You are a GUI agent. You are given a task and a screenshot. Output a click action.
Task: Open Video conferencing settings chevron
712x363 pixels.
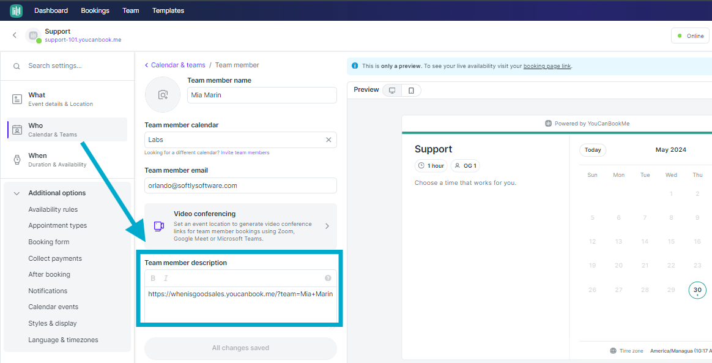click(327, 226)
